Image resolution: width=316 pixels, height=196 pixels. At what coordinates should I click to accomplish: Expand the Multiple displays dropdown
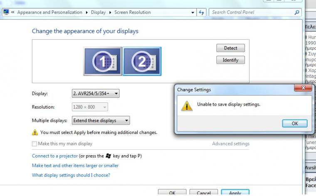[x=101, y=121]
